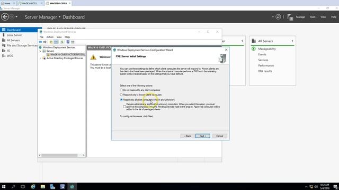Refresh the Server Manager dashboard
339x190 pixels.
[278, 17]
